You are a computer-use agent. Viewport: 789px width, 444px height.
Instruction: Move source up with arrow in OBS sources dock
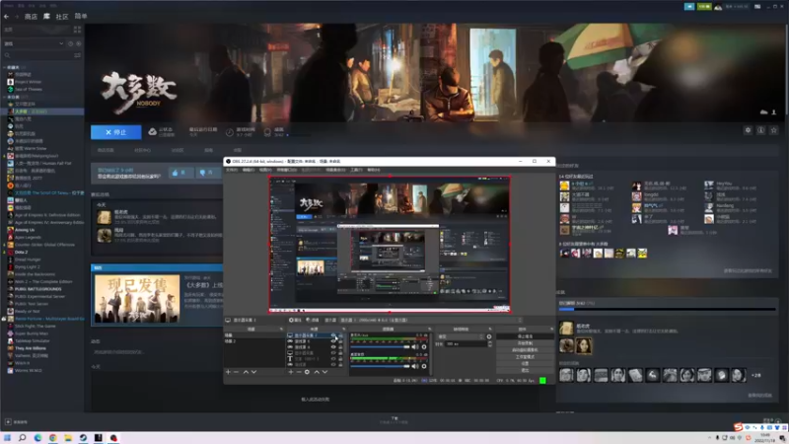pyautogui.click(x=317, y=372)
